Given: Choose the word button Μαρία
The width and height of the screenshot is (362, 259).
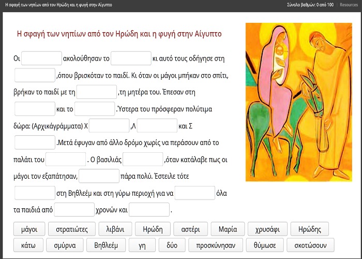Looking at the screenshot, I should click(x=228, y=229).
